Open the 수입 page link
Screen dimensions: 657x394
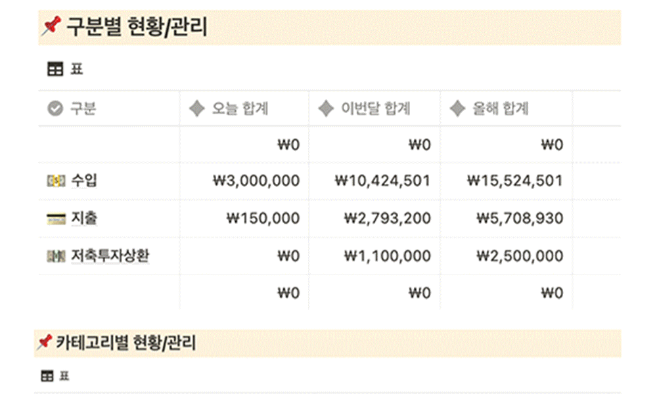[84, 181]
